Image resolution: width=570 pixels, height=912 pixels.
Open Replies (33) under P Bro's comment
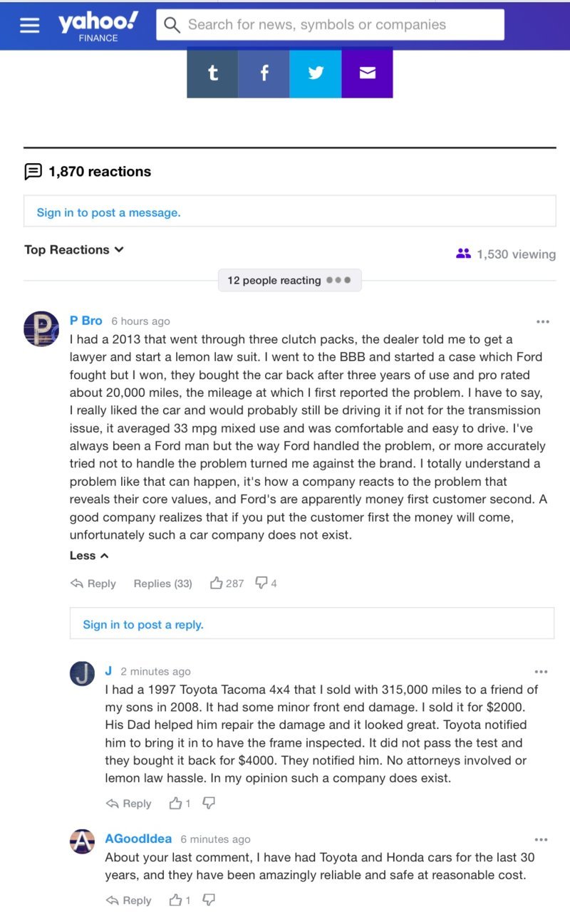pyautogui.click(x=162, y=584)
